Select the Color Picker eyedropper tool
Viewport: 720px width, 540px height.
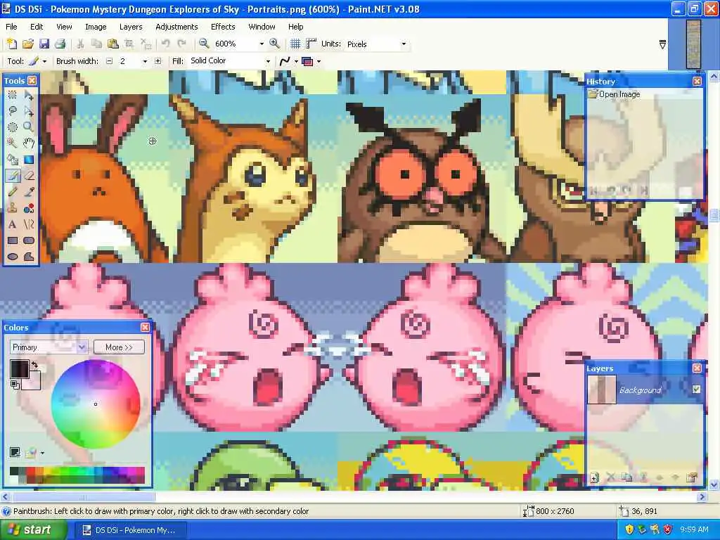pyautogui.click(x=29, y=192)
